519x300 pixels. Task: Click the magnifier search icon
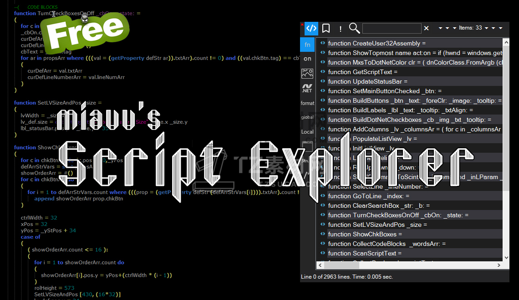click(x=354, y=29)
